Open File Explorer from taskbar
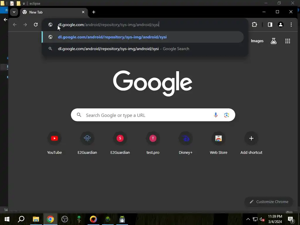 pos(36,219)
